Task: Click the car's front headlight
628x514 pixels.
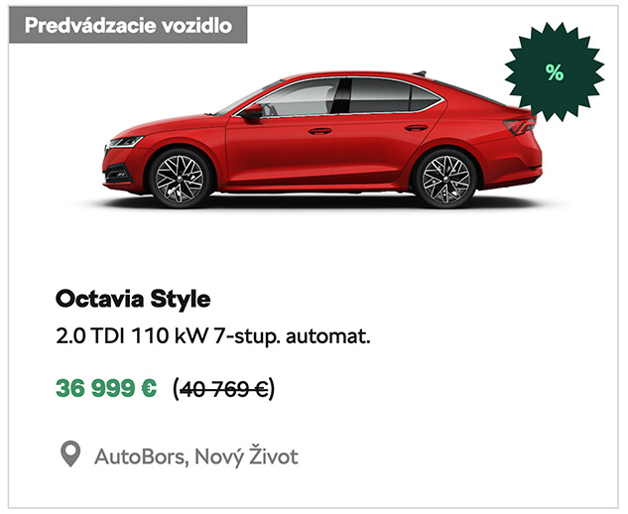Action: (125, 142)
